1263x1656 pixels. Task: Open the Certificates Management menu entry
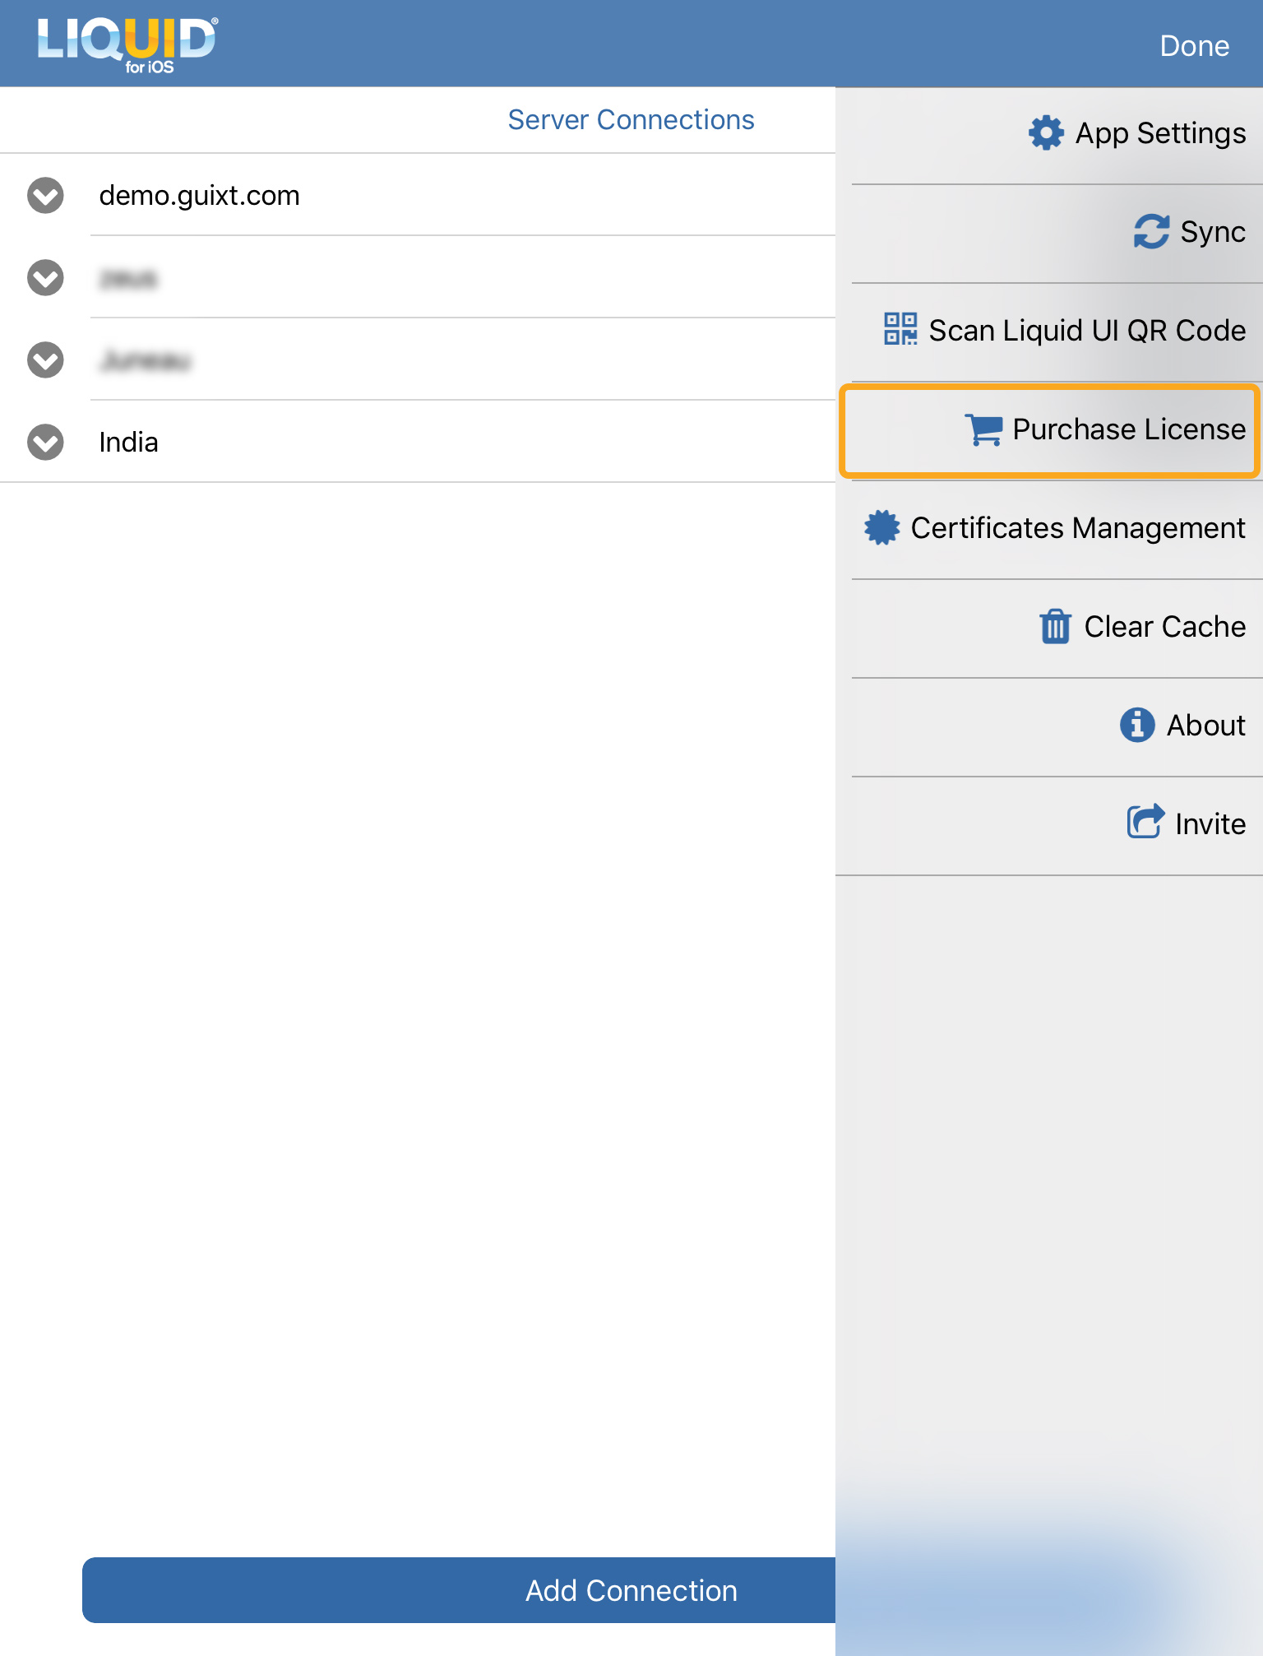pyautogui.click(x=1077, y=528)
